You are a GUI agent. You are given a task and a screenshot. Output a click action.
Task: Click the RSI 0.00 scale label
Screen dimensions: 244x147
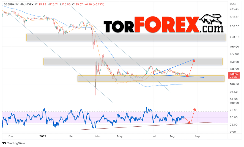click(x=233, y=132)
